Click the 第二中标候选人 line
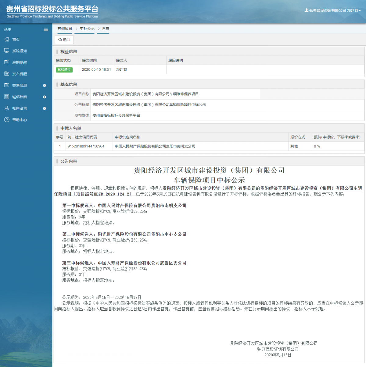366x367 pixels. coord(124,234)
